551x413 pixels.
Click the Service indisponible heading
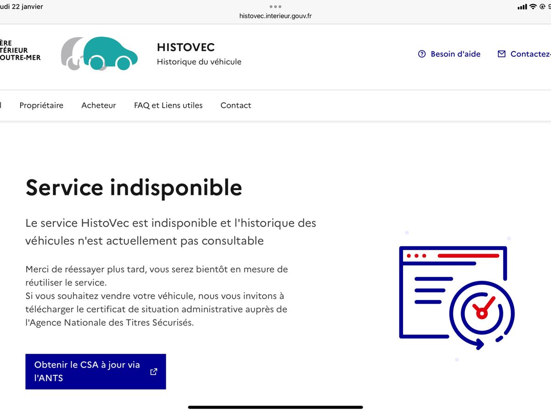(x=134, y=187)
